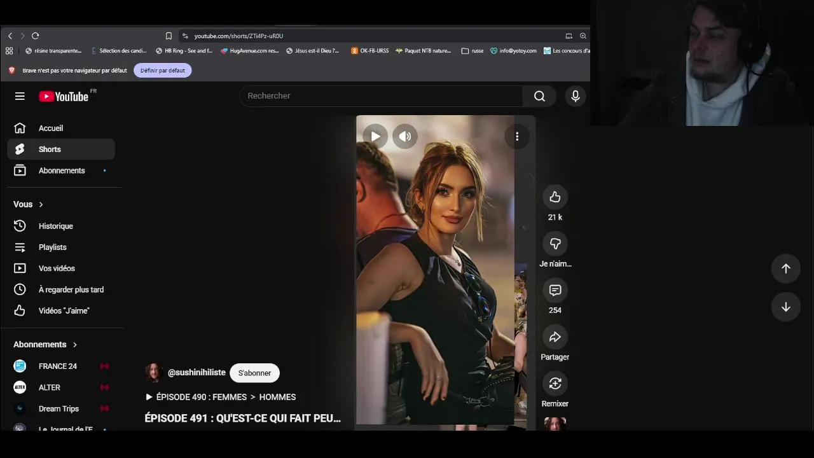Open Abonnements in the sidebar
The width and height of the screenshot is (814, 458).
click(x=61, y=170)
